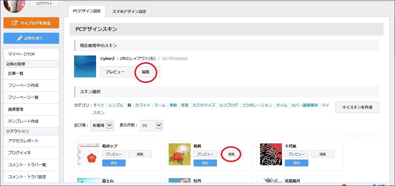Apply the 和柄 skin

tap(205, 163)
